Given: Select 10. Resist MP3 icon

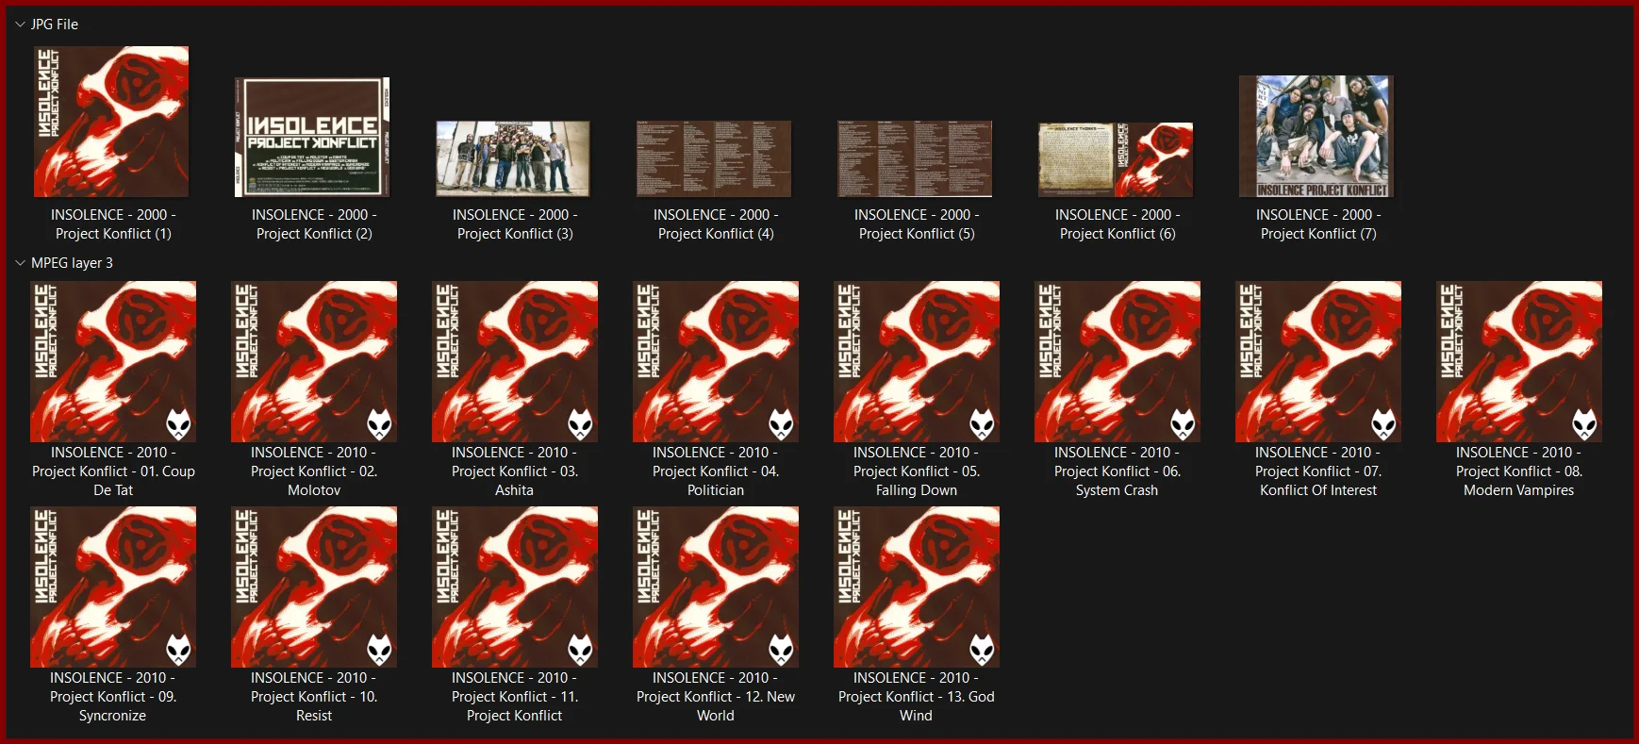Looking at the screenshot, I should [314, 587].
